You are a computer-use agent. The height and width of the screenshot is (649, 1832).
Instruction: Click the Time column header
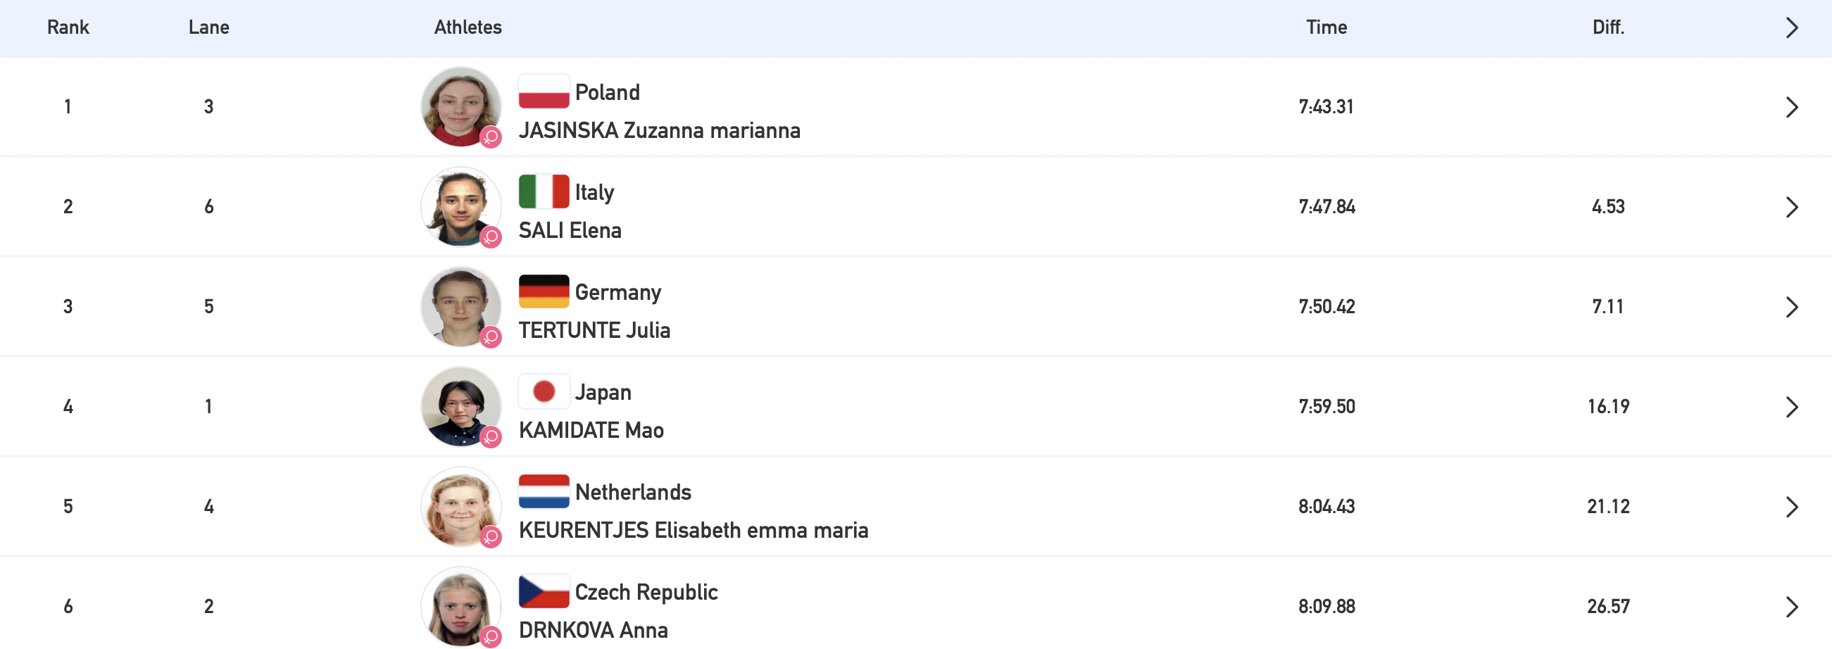[1326, 27]
